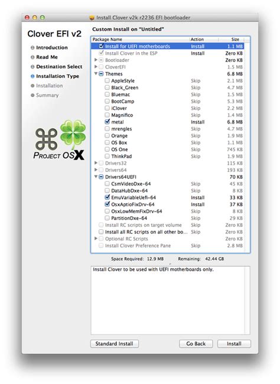Check the Black_Green theme

coord(107,87)
